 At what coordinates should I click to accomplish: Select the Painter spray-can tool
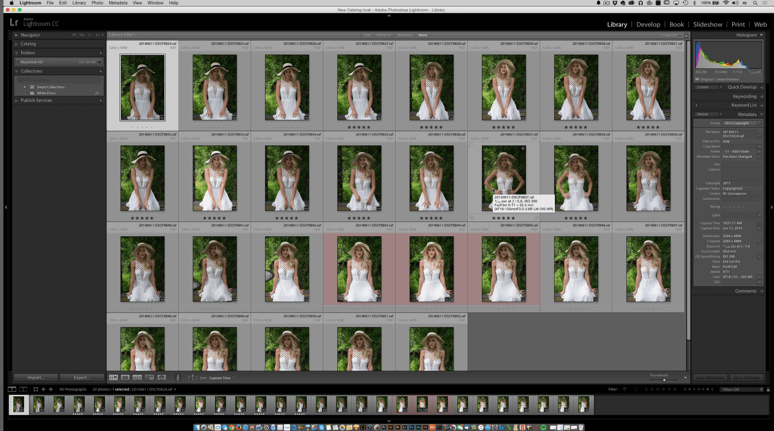(x=178, y=378)
